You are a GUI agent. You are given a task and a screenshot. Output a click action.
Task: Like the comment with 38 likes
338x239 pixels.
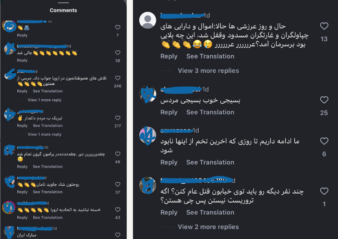[x=118, y=53]
